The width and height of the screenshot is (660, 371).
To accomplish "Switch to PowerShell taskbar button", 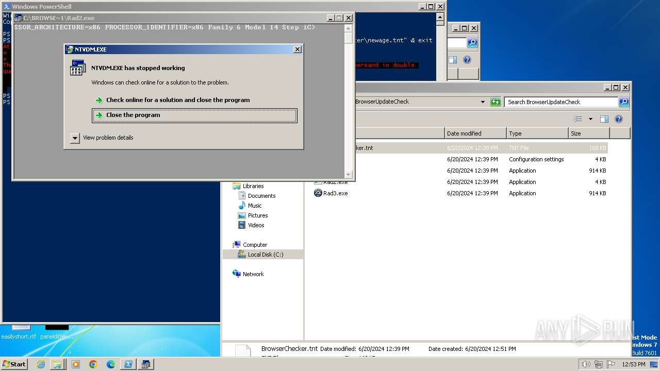I will point(128,364).
